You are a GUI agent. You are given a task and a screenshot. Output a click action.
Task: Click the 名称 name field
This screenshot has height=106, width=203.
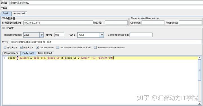pos(106,3)
